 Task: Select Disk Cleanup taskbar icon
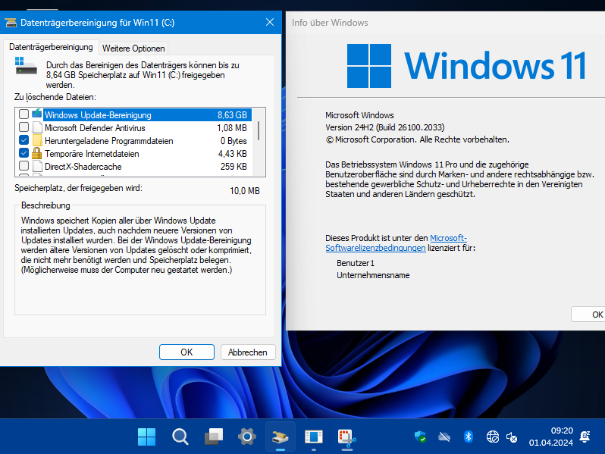pyautogui.click(x=281, y=437)
